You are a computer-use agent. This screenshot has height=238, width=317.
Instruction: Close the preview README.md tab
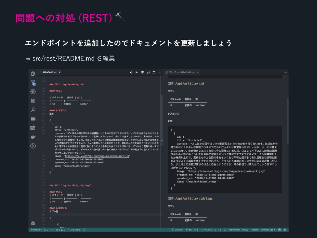(198, 72)
